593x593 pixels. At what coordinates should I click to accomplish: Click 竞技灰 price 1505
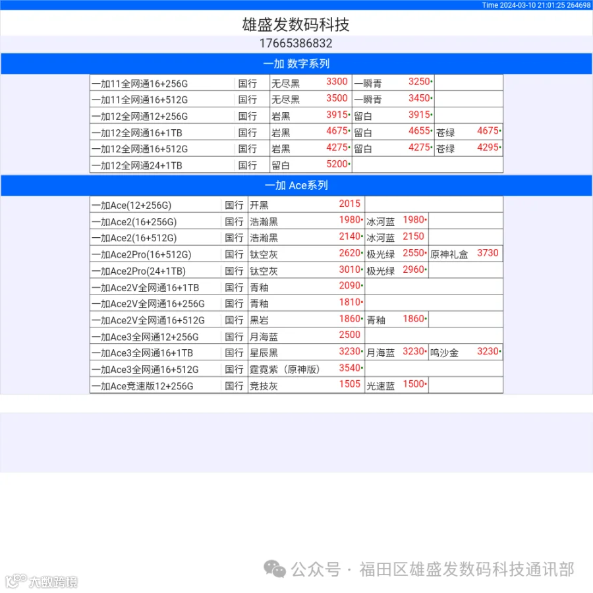click(x=349, y=384)
